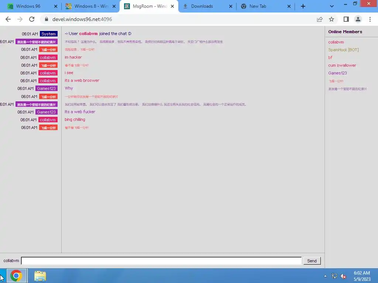The width and height of the screenshot is (378, 283).
Task: Open the taskbar clock and date
Action: point(362,276)
